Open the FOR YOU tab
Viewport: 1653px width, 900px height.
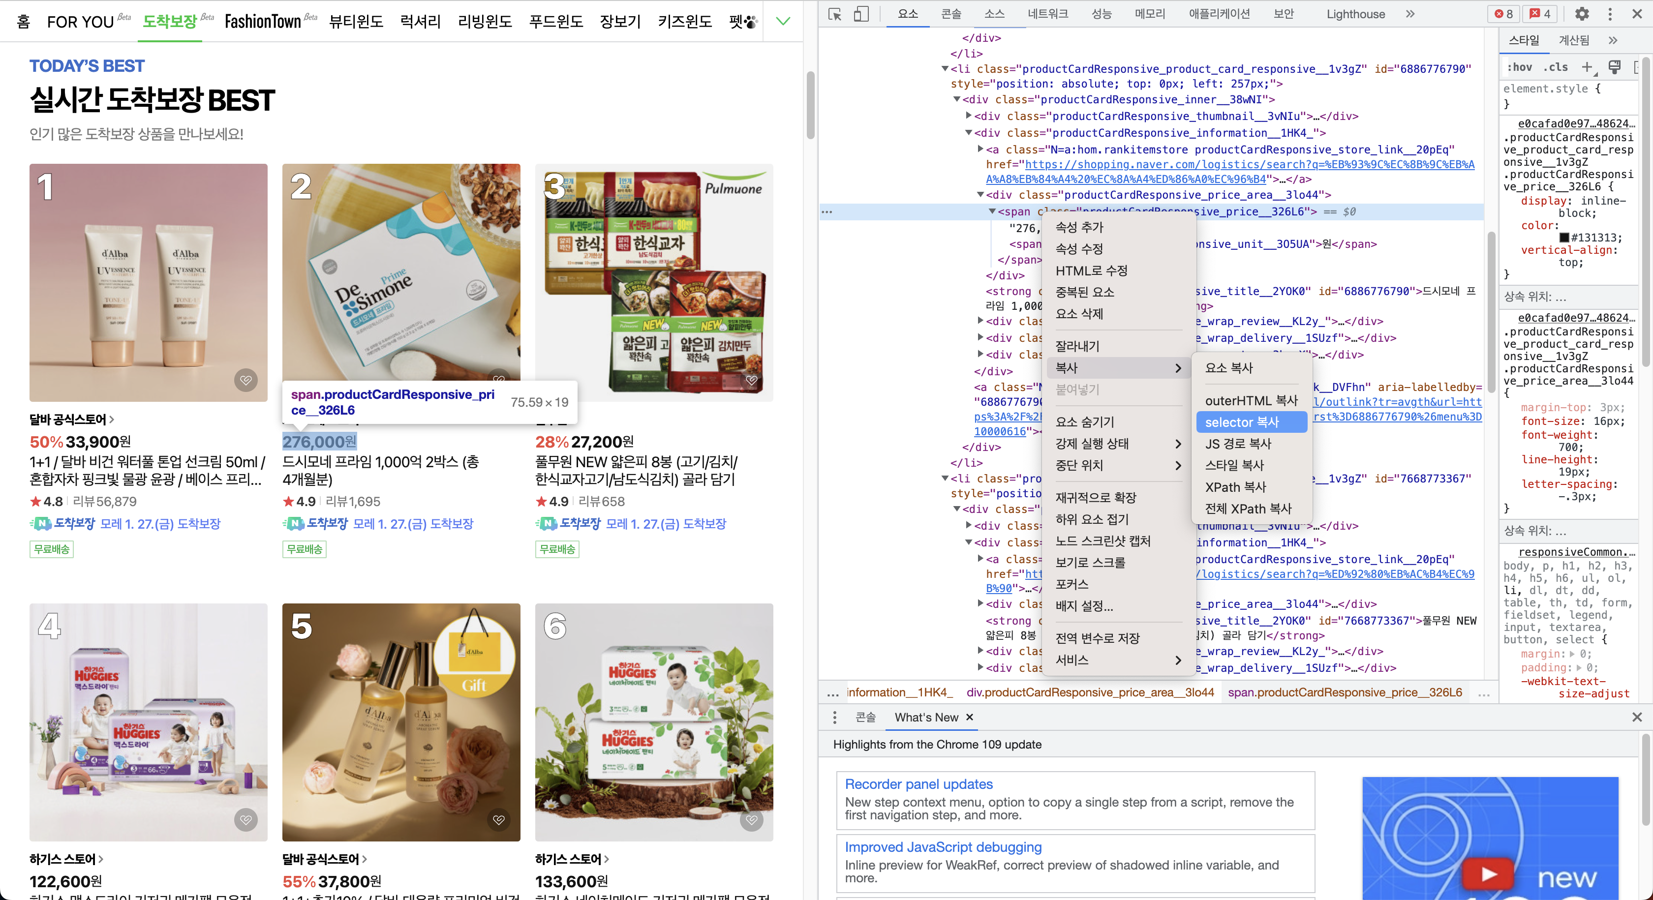pos(80,21)
